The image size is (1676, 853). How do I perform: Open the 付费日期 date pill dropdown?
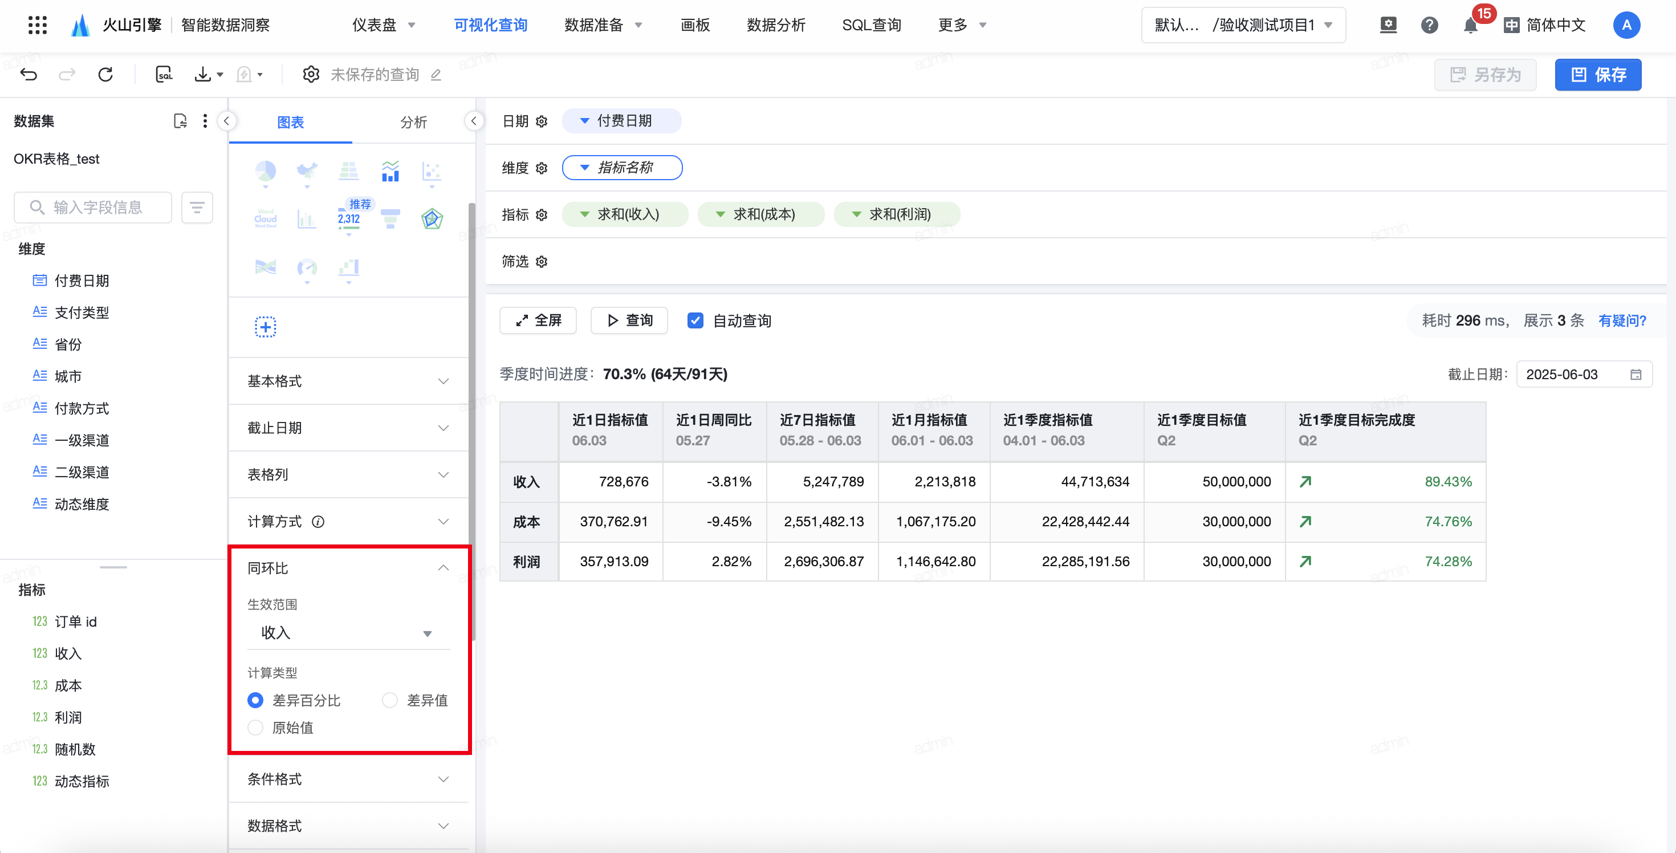(621, 121)
